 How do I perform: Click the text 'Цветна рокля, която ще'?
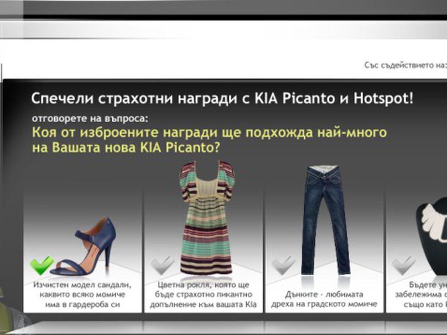[203, 284]
